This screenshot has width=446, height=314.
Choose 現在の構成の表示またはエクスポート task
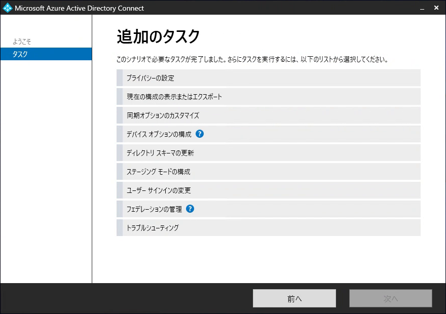tap(269, 97)
